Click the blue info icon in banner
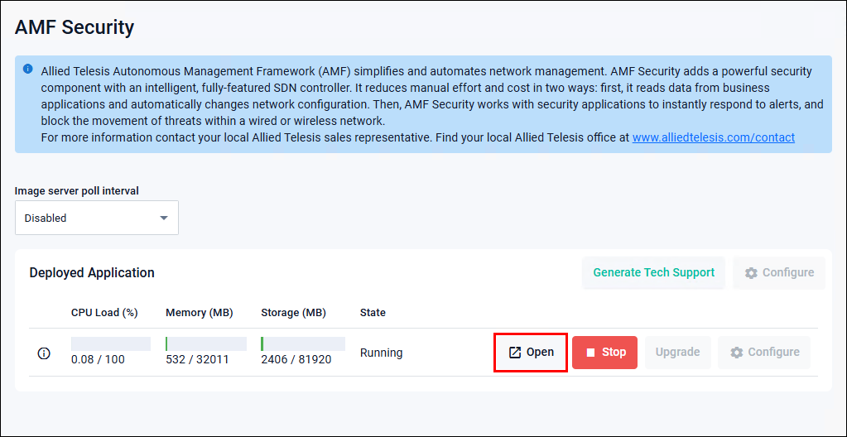847x437 pixels. point(28,69)
